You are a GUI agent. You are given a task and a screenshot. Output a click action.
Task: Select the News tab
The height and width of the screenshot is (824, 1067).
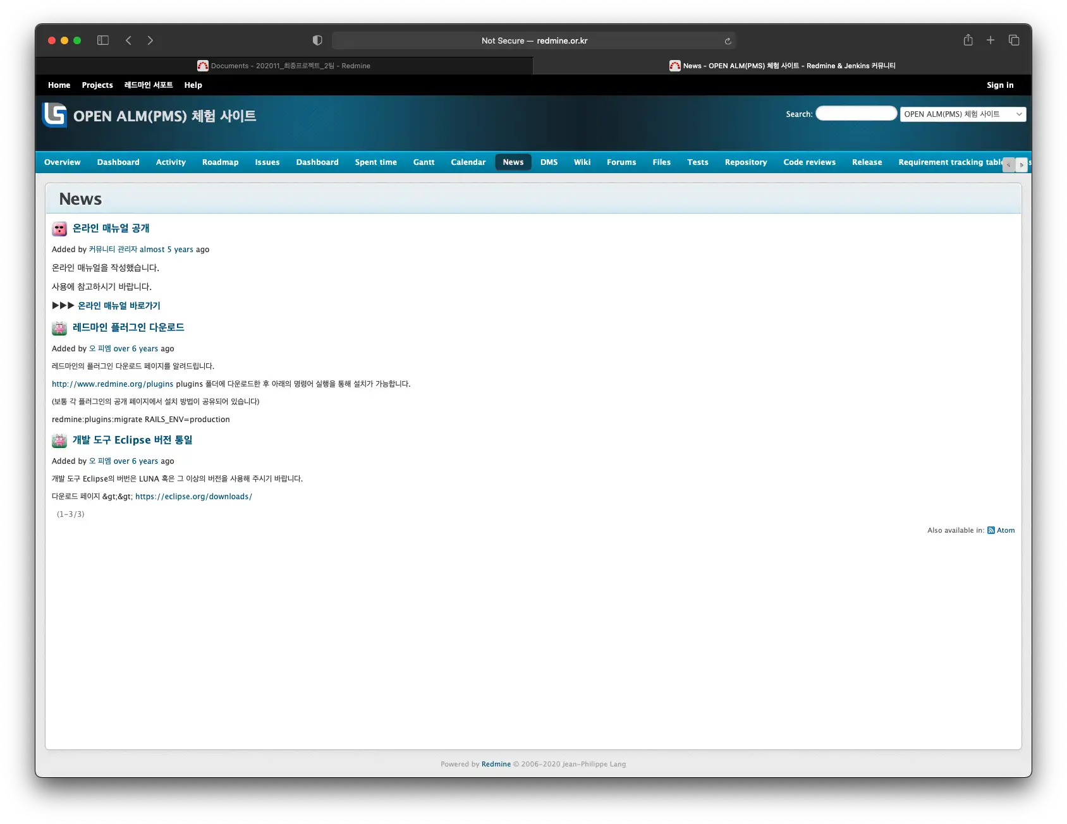(513, 162)
